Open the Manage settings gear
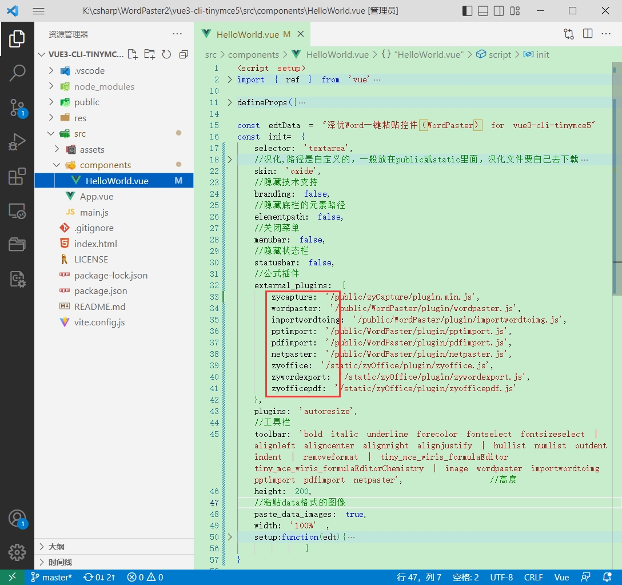 (x=17, y=552)
